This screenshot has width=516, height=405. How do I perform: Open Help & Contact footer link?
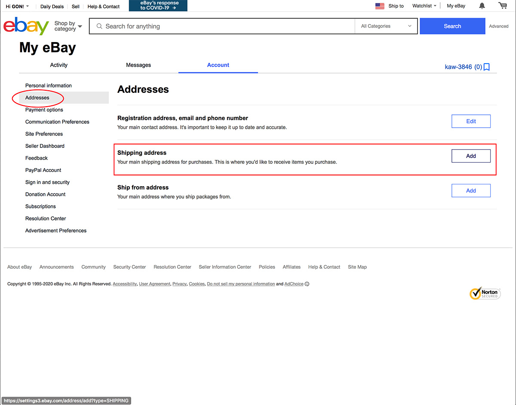(x=324, y=267)
